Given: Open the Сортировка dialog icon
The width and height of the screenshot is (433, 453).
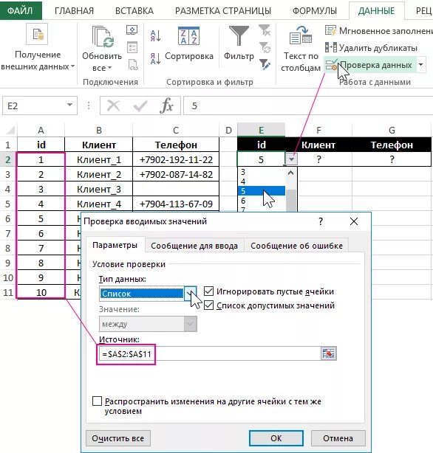Looking at the screenshot, I should [x=188, y=36].
